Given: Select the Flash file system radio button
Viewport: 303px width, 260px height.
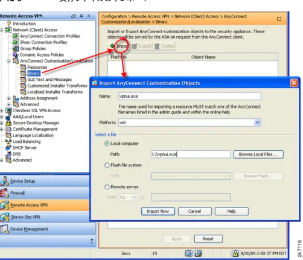Looking at the screenshot, I should 107,165.
